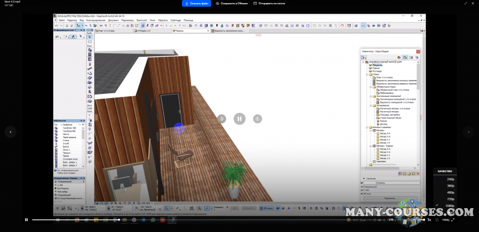The height and width of the screenshot is (232, 479).
Task: Select 240p video quality
Action: coord(450,179)
